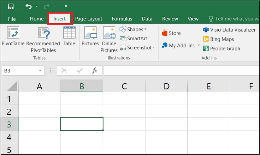Viewport: 260px width, 155px height.
Task: Select the Insert ribbon tab
Action: [59, 19]
